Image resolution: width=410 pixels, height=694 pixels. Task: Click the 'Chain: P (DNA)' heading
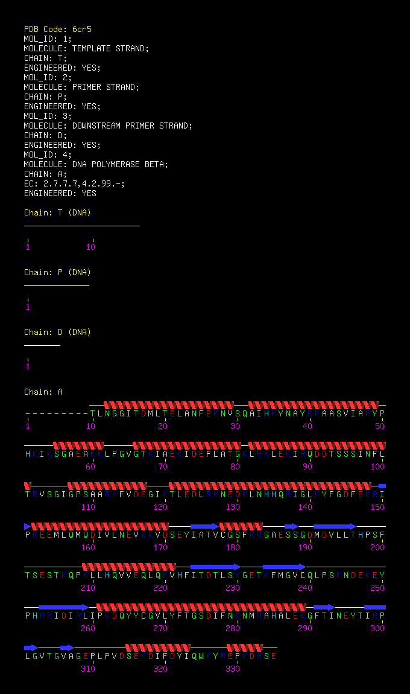point(57,273)
